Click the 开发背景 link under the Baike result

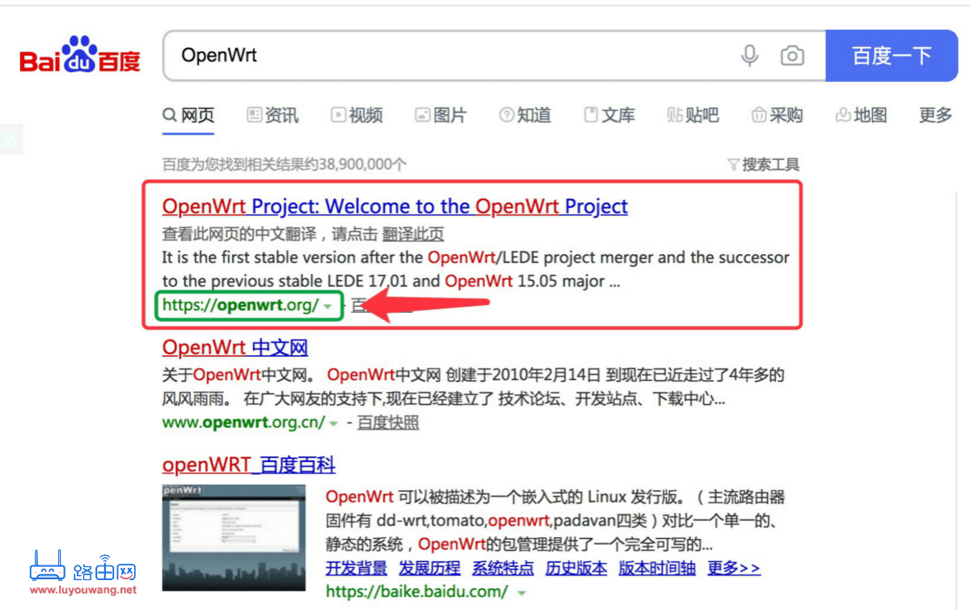[356, 568]
